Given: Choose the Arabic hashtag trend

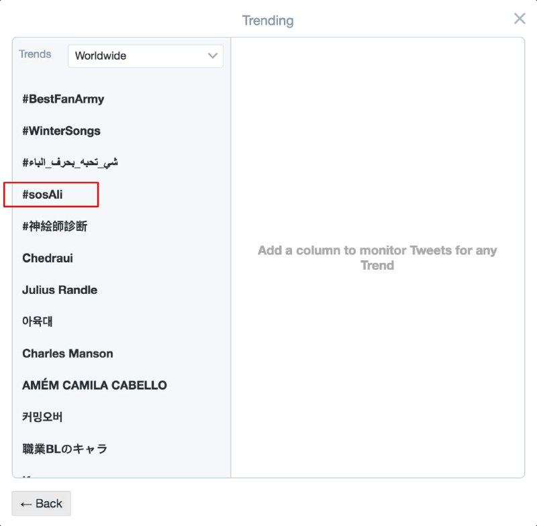Looking at the screenshot, I should click(70, 162).
